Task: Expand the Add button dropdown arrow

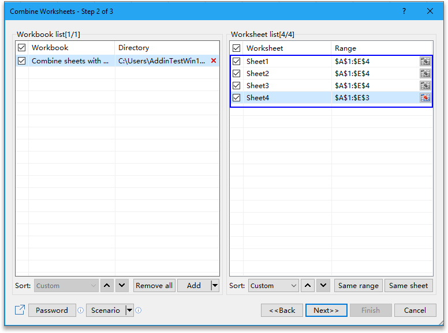Action: tap(215, 285)
